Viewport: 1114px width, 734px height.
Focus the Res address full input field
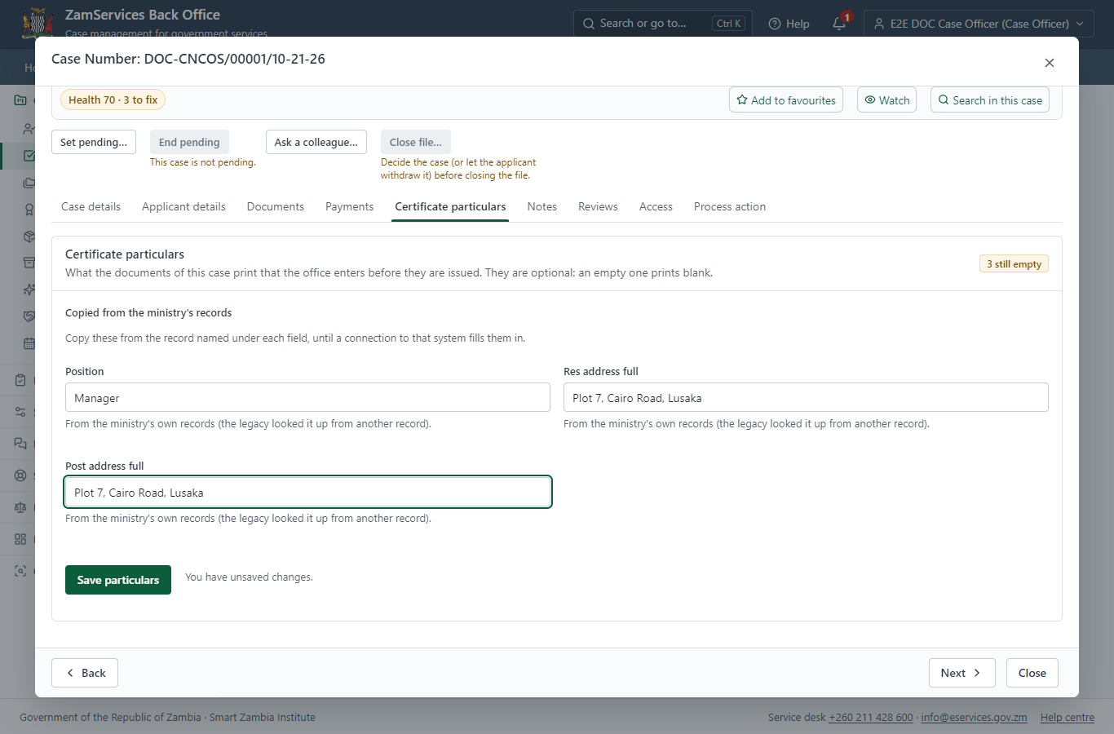click(x=806, y=397)
